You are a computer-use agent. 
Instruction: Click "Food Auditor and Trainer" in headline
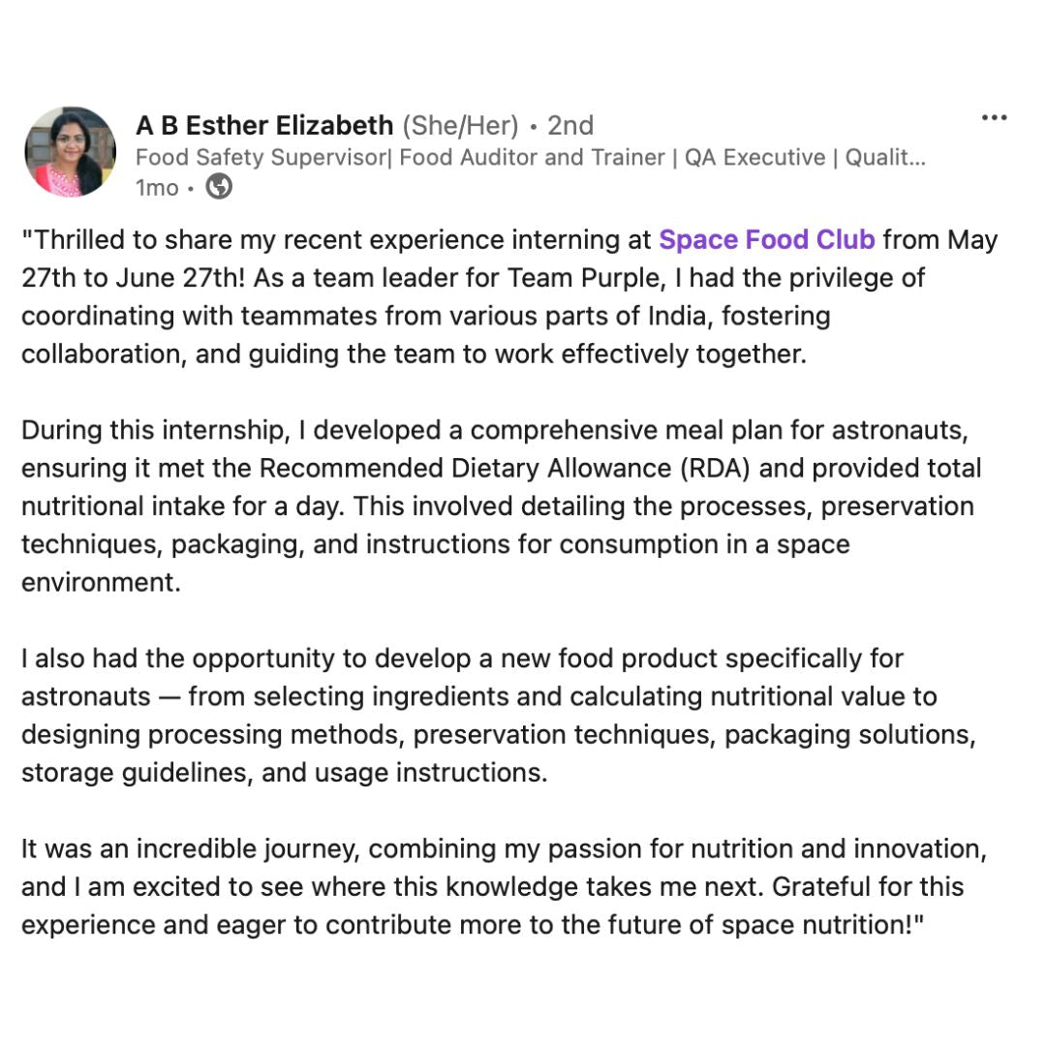coord(532,157)
